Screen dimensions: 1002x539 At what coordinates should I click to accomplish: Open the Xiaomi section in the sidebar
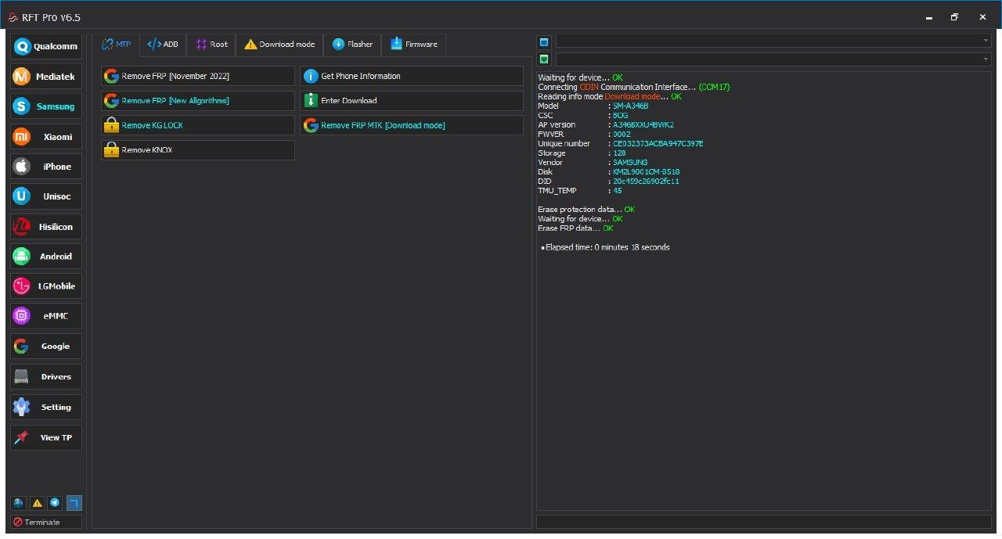pyautogui.click(x=46, y=137)
